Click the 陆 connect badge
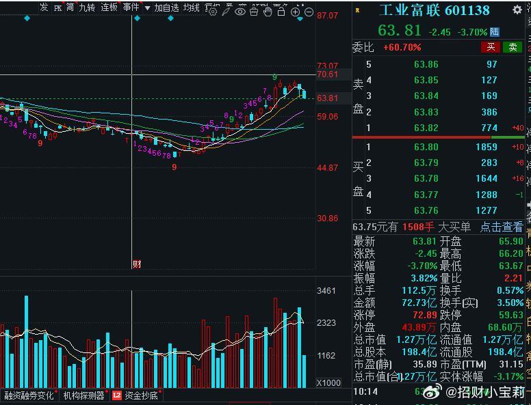Screen dimensions: 531x405 click(495, 32)
